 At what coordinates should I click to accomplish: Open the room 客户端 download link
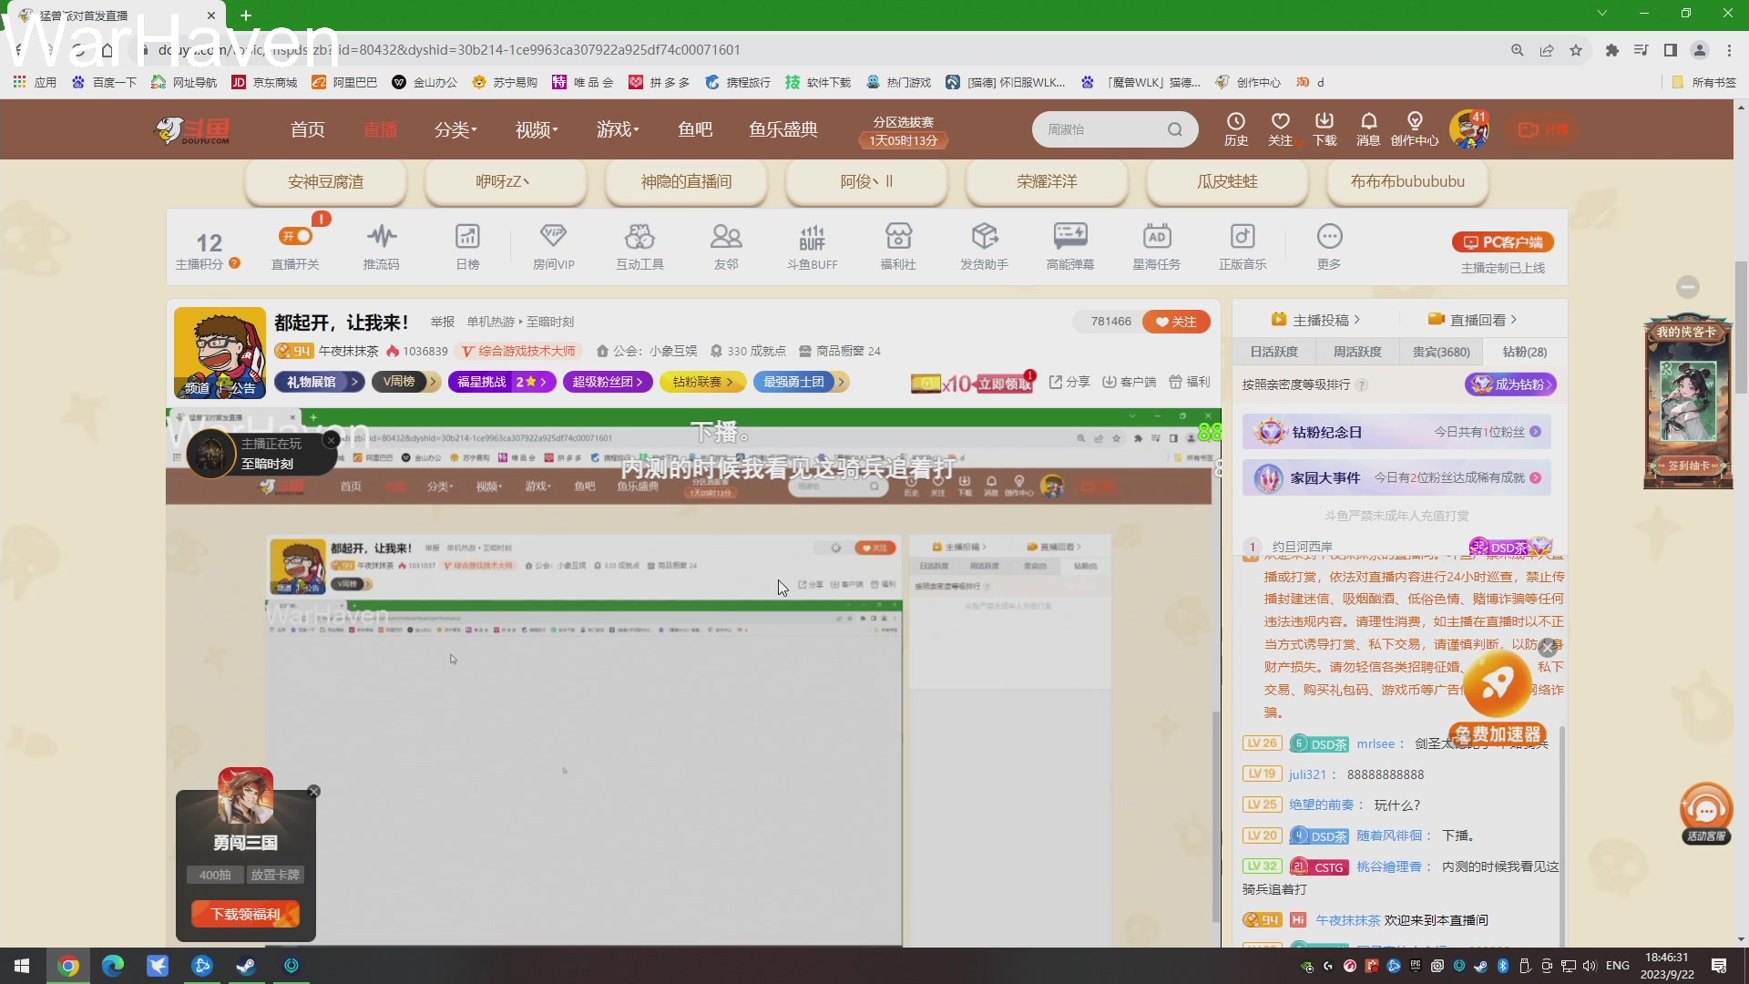(x=1129, y=382)
